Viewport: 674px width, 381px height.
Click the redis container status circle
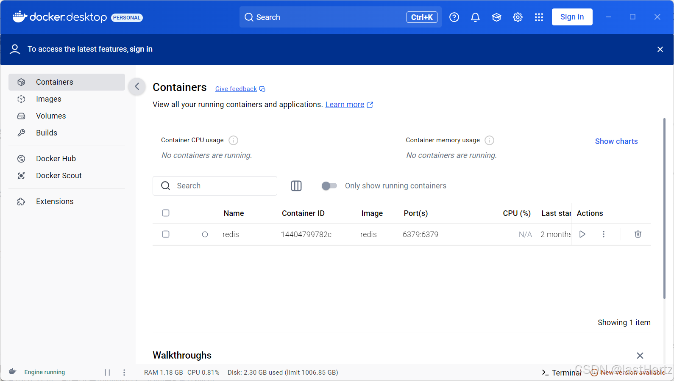tap(205, 234)
